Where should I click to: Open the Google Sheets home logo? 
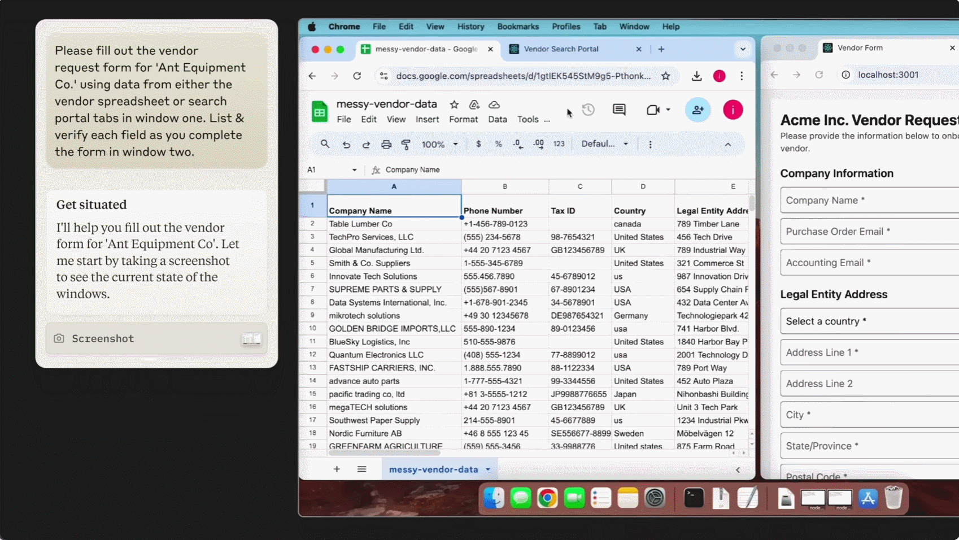[x=320, y=111]
